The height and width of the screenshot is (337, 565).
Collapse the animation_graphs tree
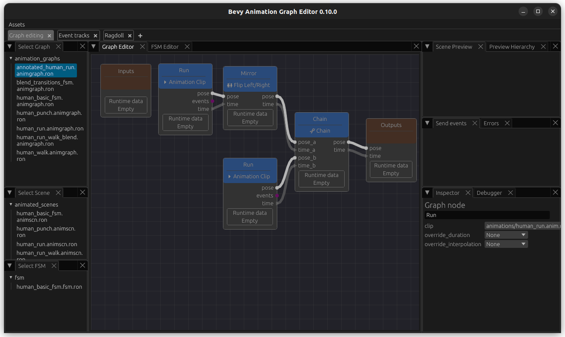(x=11, y=58)
